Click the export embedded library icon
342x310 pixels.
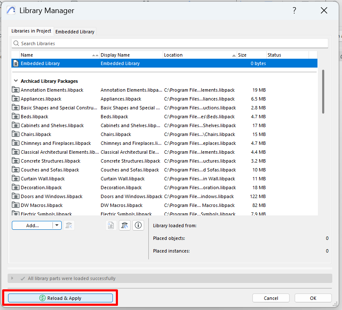[110, 225]
